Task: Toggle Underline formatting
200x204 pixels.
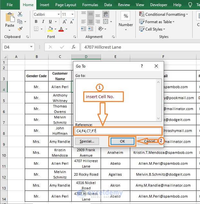Action: (50, 22)
